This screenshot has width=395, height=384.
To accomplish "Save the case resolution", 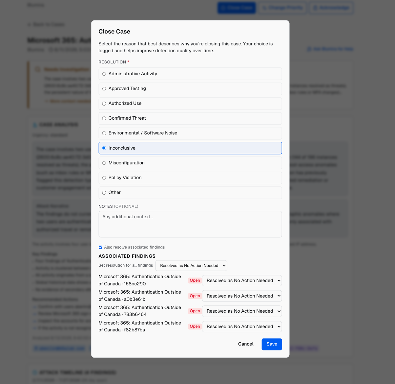I will 272,344.
